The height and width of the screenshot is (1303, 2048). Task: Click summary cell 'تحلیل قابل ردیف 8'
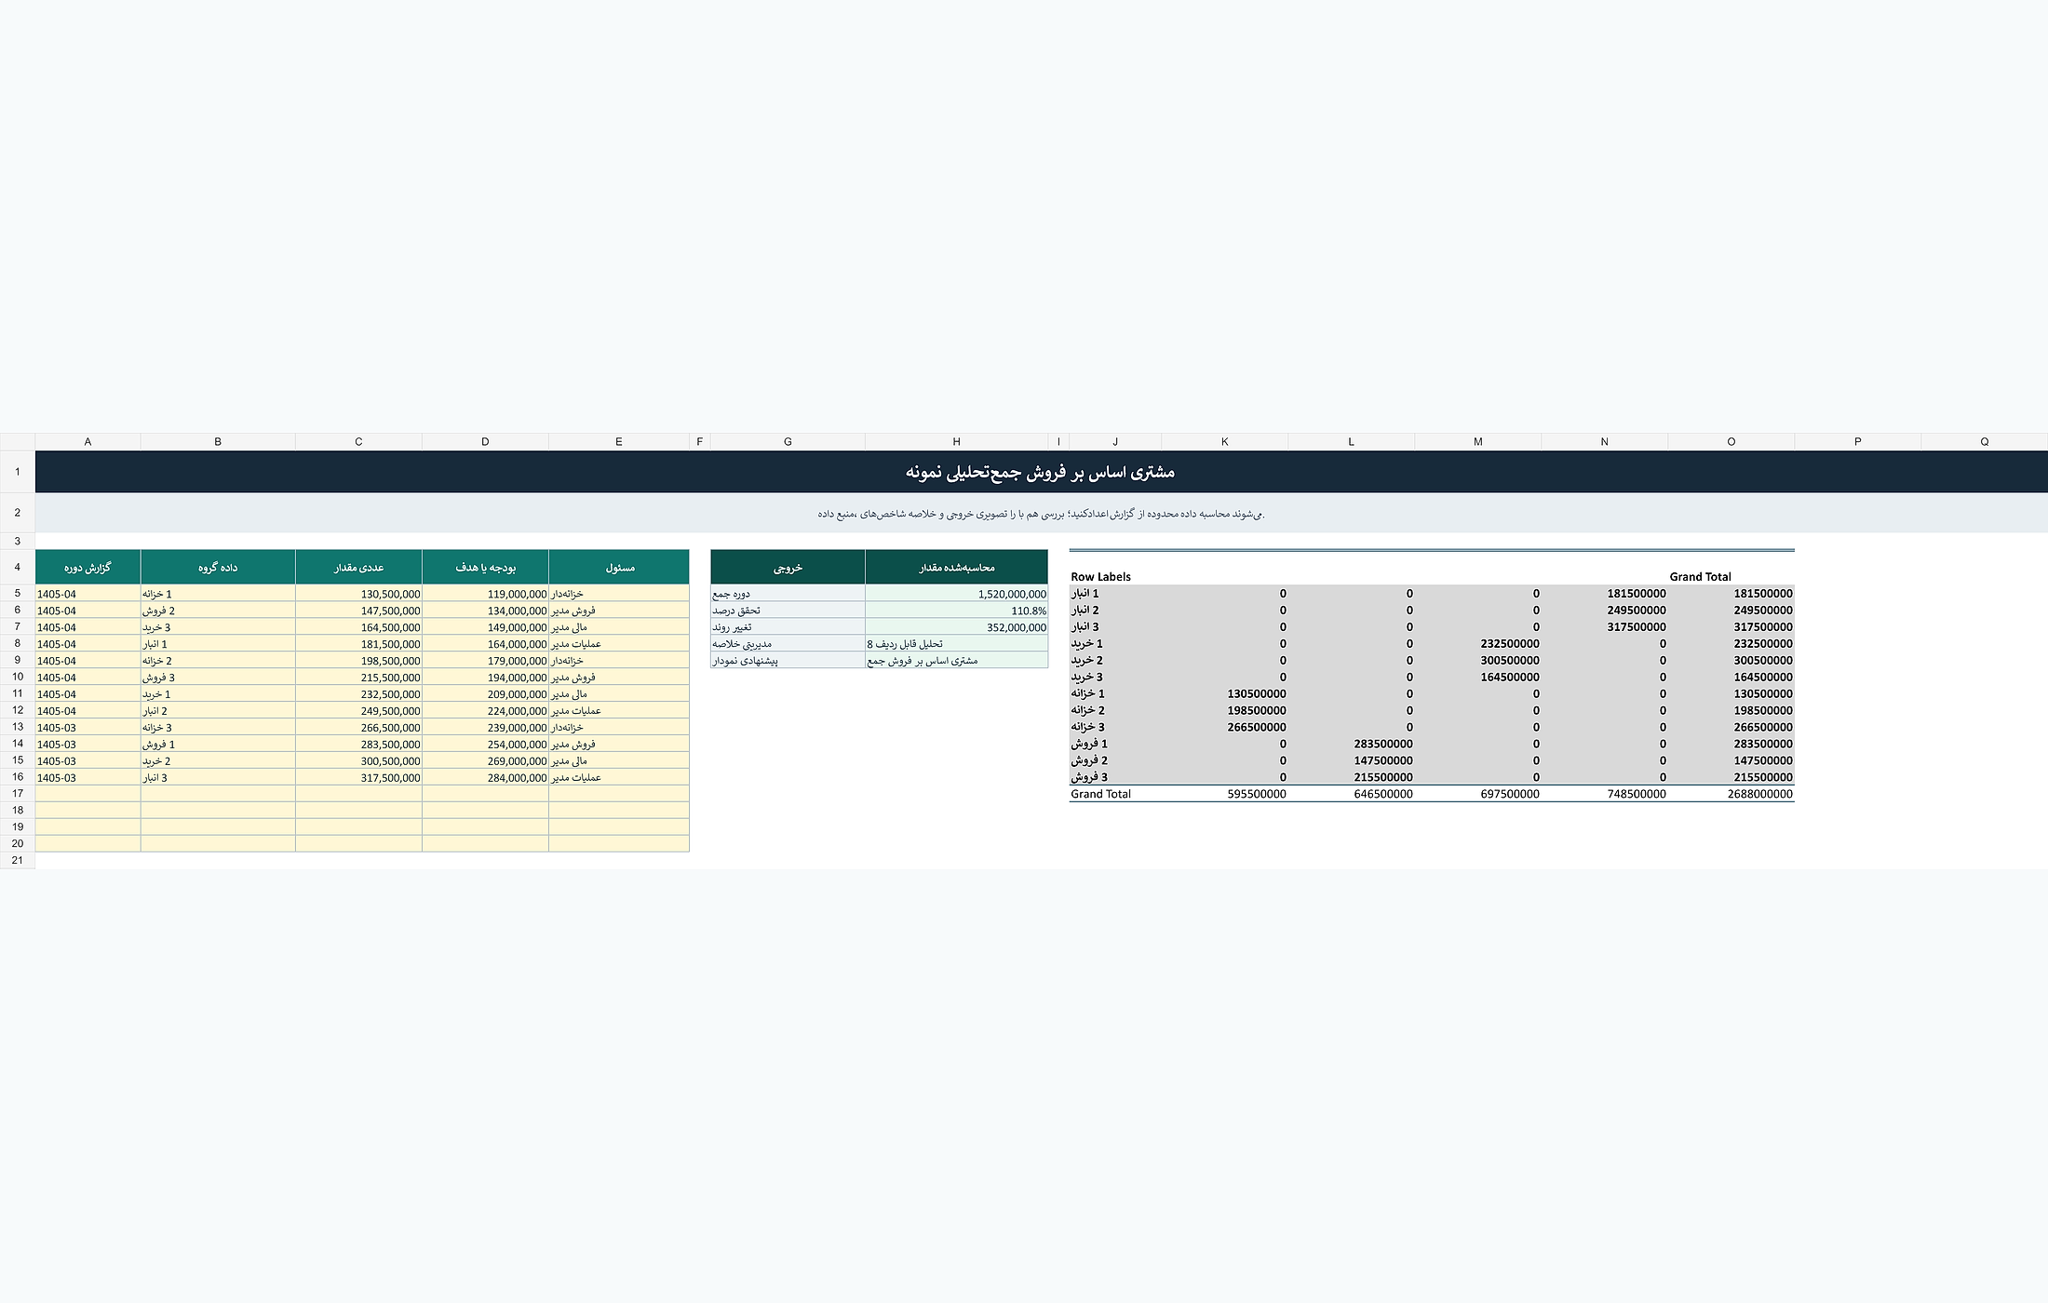point(956,644)
